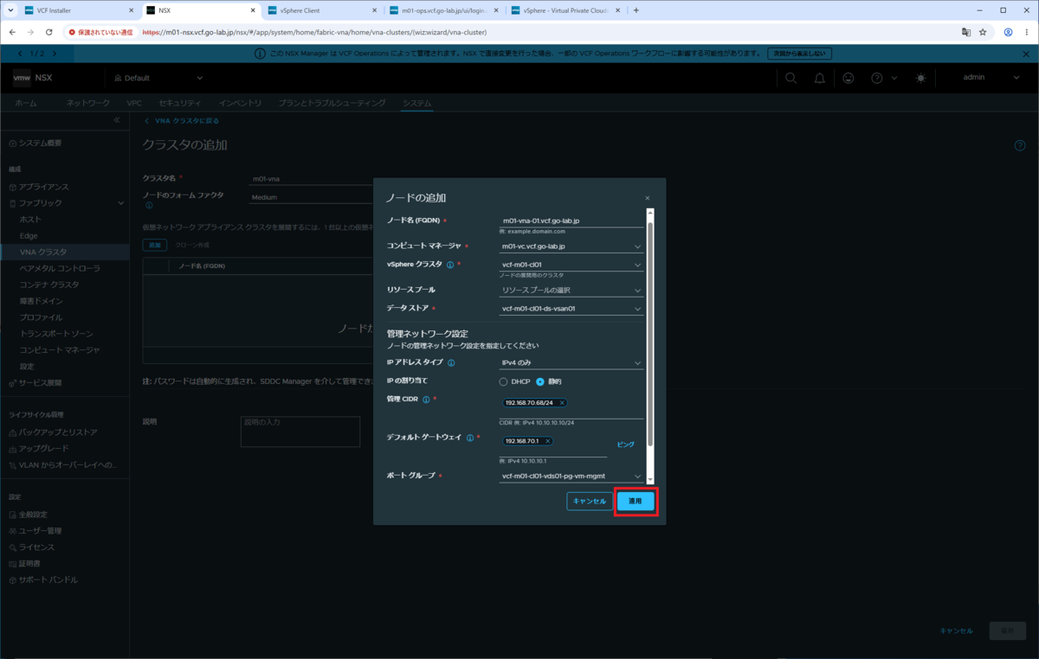Open IP アドレス タイプ dropdown
The image size is (1039, 659).
571,363
